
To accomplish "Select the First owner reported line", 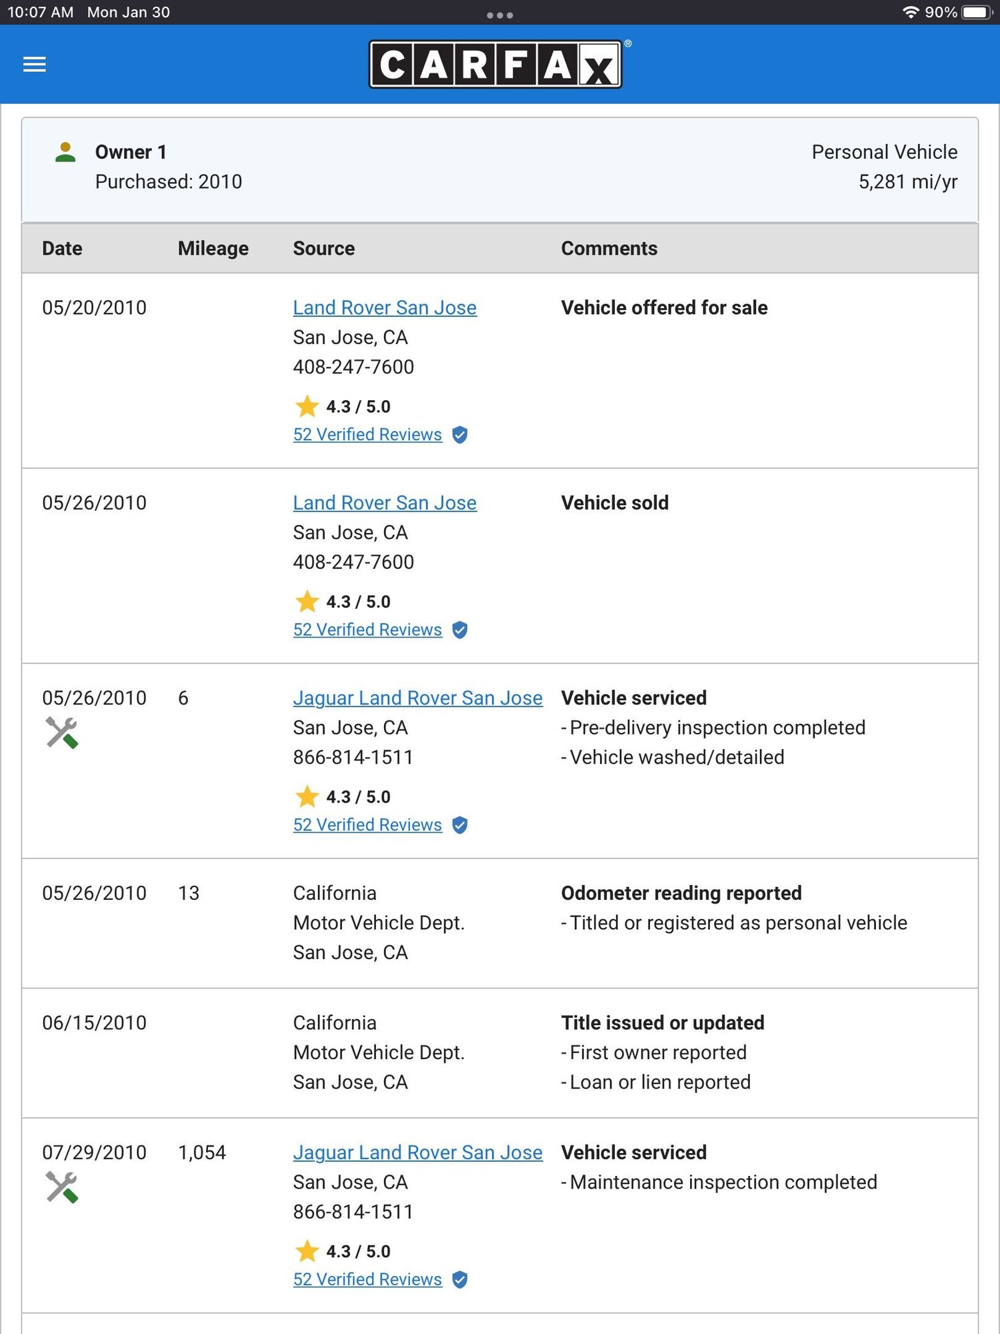I will click(x=654, y=1053).
